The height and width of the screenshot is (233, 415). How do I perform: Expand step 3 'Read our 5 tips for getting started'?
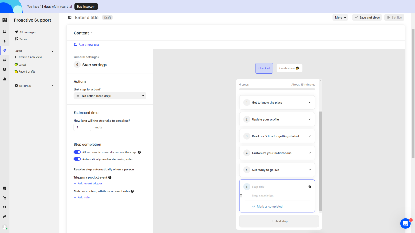pyautogui.click(x=310, y=136)
